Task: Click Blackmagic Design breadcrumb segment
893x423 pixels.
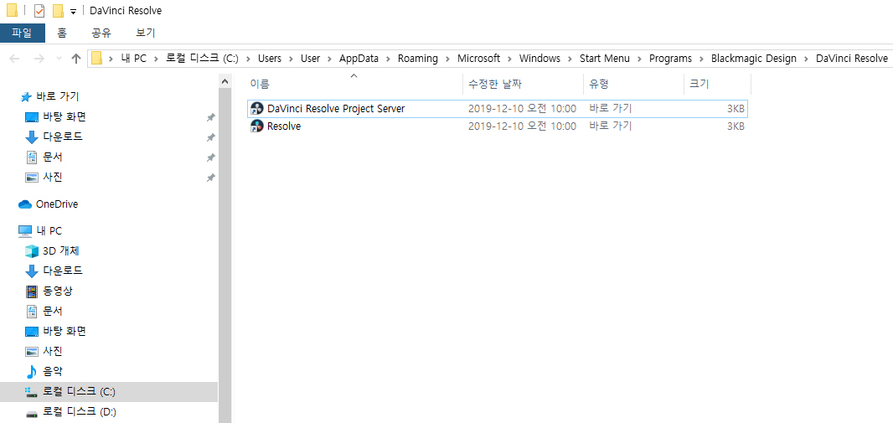Action: pos(753,58)
